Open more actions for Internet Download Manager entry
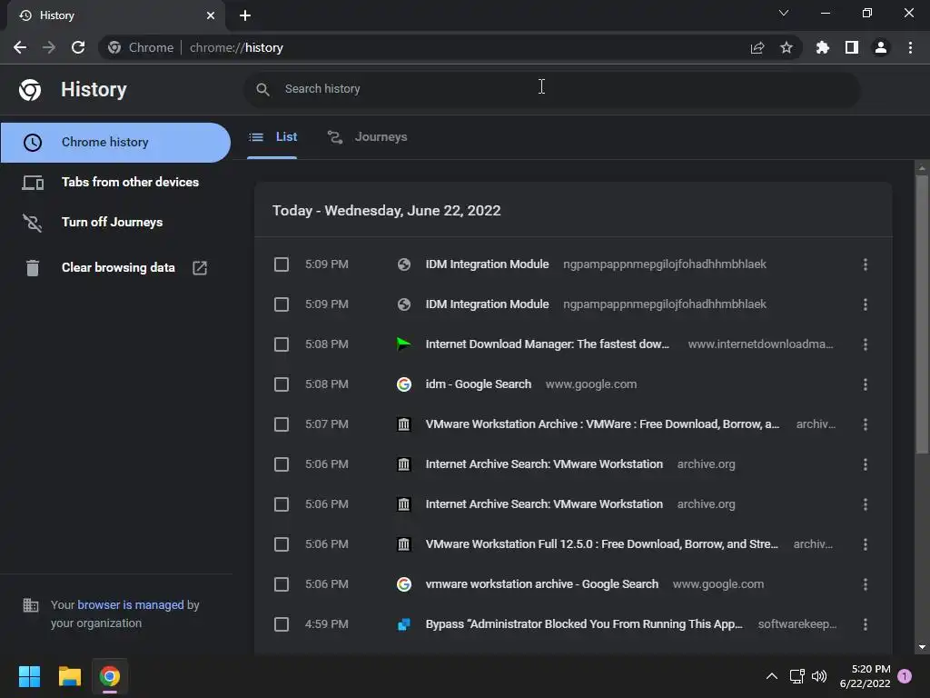Viewport: 930px width, 698px height. (866, 344)
